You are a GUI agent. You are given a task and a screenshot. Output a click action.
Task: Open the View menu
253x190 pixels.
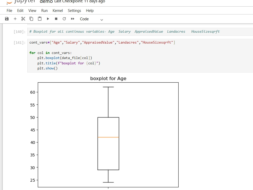coord(32,11)
